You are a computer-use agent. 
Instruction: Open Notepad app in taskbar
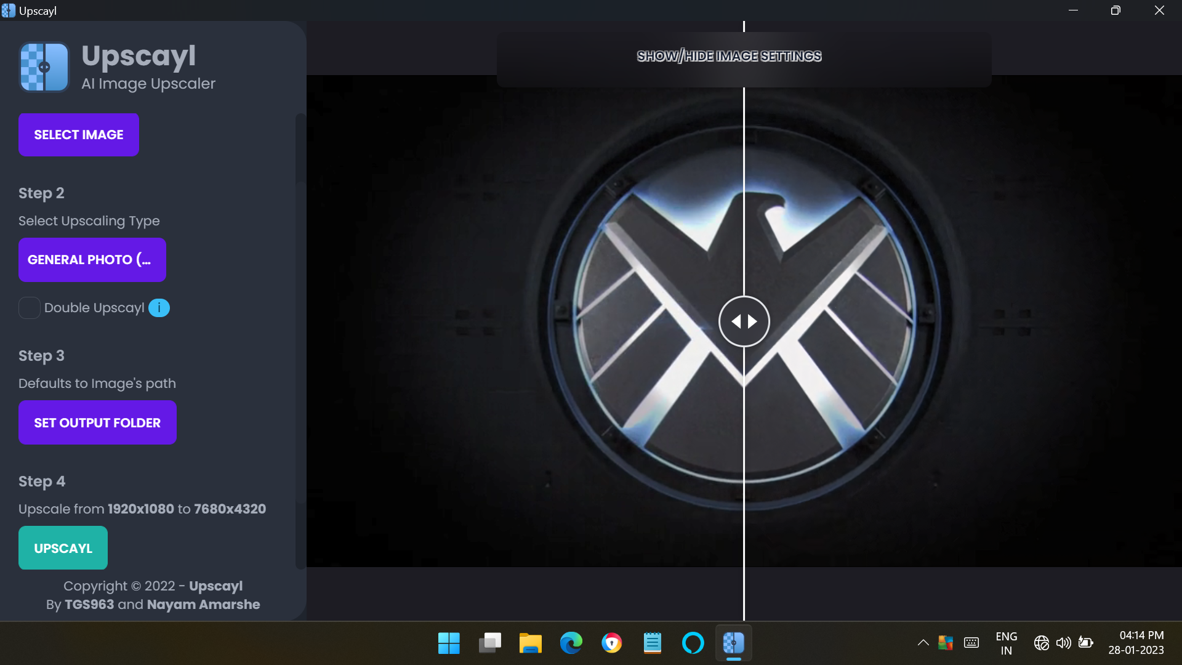point(653,643)
